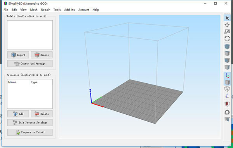This screenshot has height=148, width=233.
Task: Close the Simplify3D window
Action: tap(226, 3)
